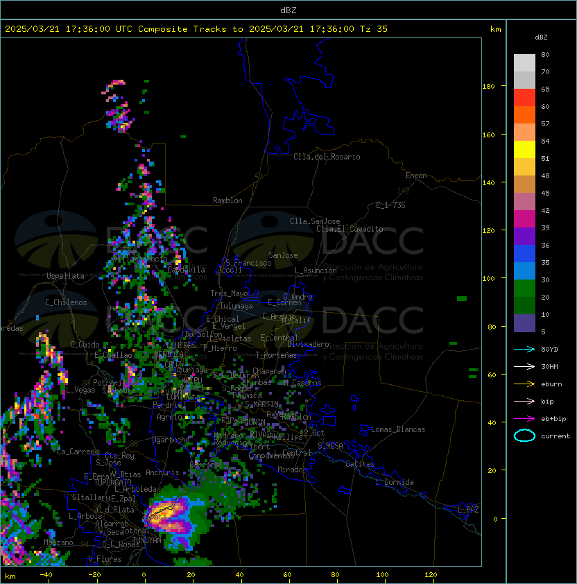
Task: Click the L_Asuncion place label
Action: coord(316,270)
